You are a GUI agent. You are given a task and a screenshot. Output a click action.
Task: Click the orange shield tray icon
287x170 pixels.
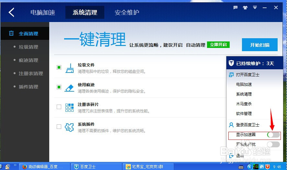(268, 167)
